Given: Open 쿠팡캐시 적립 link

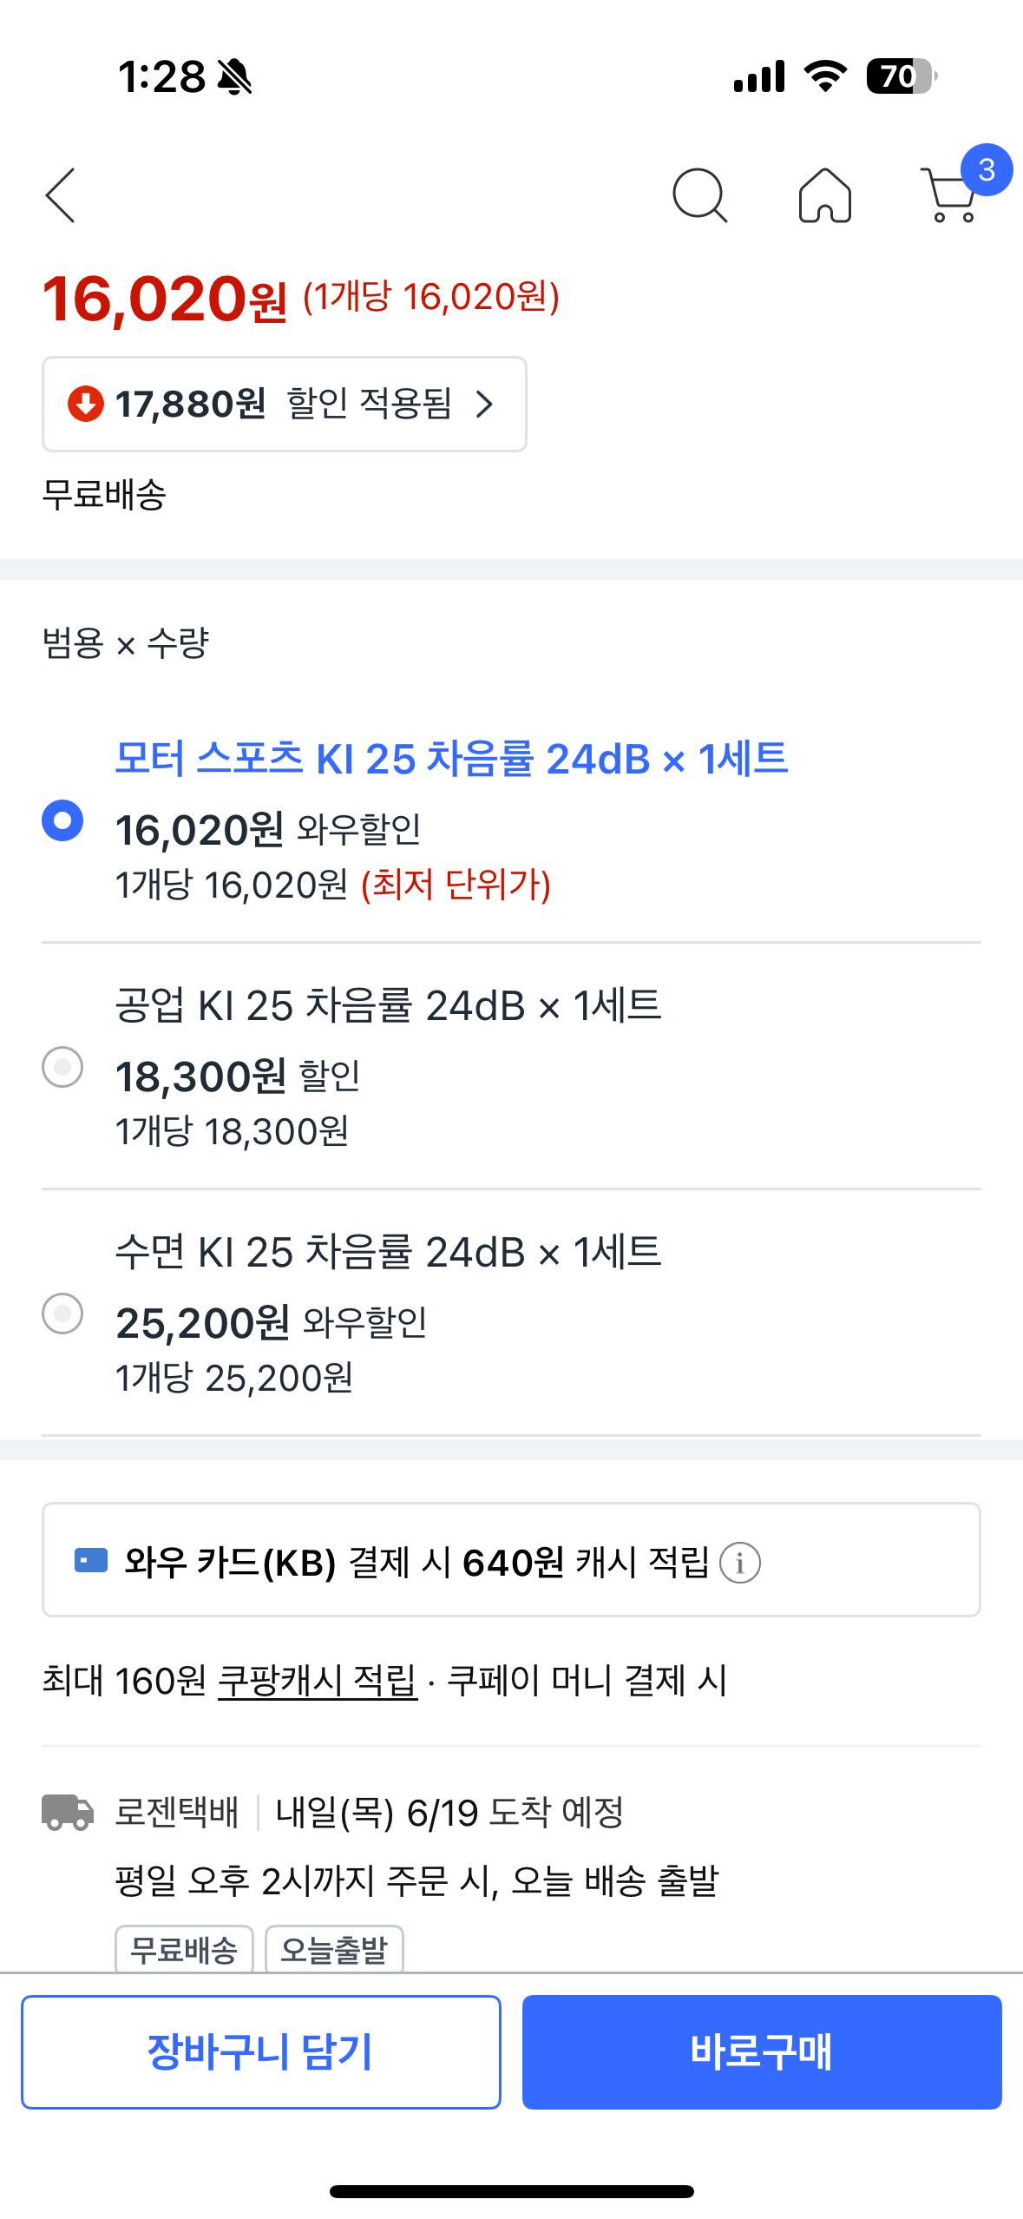Looking at the screenshot, I should 317,1681.
